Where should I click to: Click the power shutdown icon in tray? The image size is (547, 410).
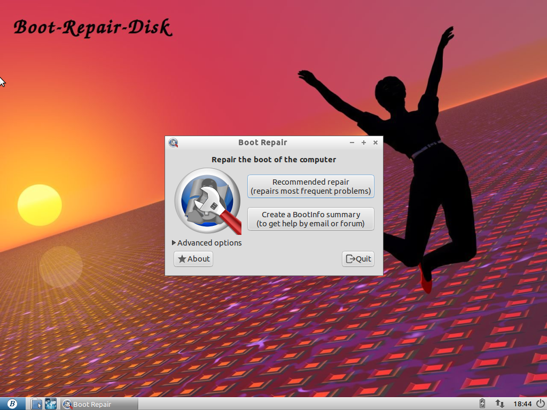tap(540, 404)
